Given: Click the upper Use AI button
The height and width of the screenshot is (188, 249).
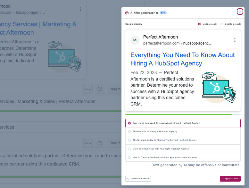Looking at the screenshot, I should pos(88,89).
